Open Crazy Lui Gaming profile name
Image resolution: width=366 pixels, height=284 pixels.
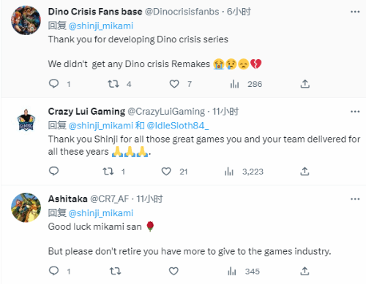coord(86,112)
